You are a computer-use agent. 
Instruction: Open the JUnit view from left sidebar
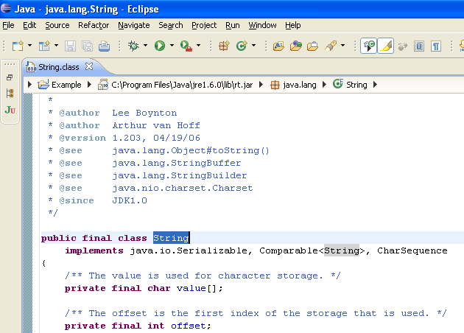pos(10,110)
